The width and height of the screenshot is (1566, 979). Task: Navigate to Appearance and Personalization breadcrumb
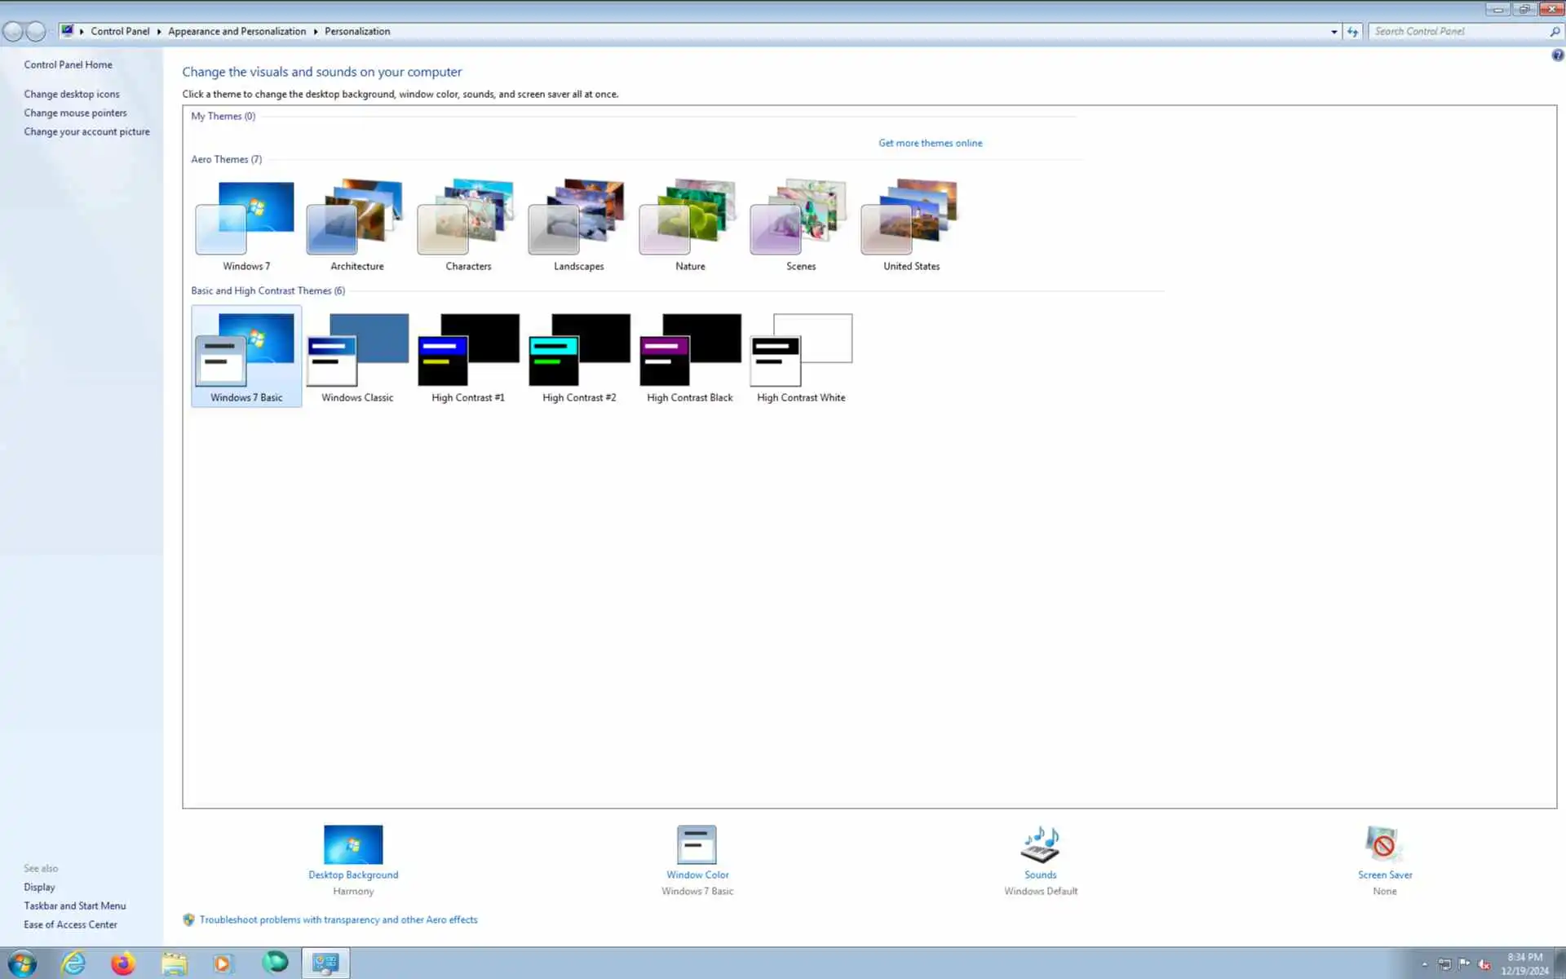(x=237, y=32)
